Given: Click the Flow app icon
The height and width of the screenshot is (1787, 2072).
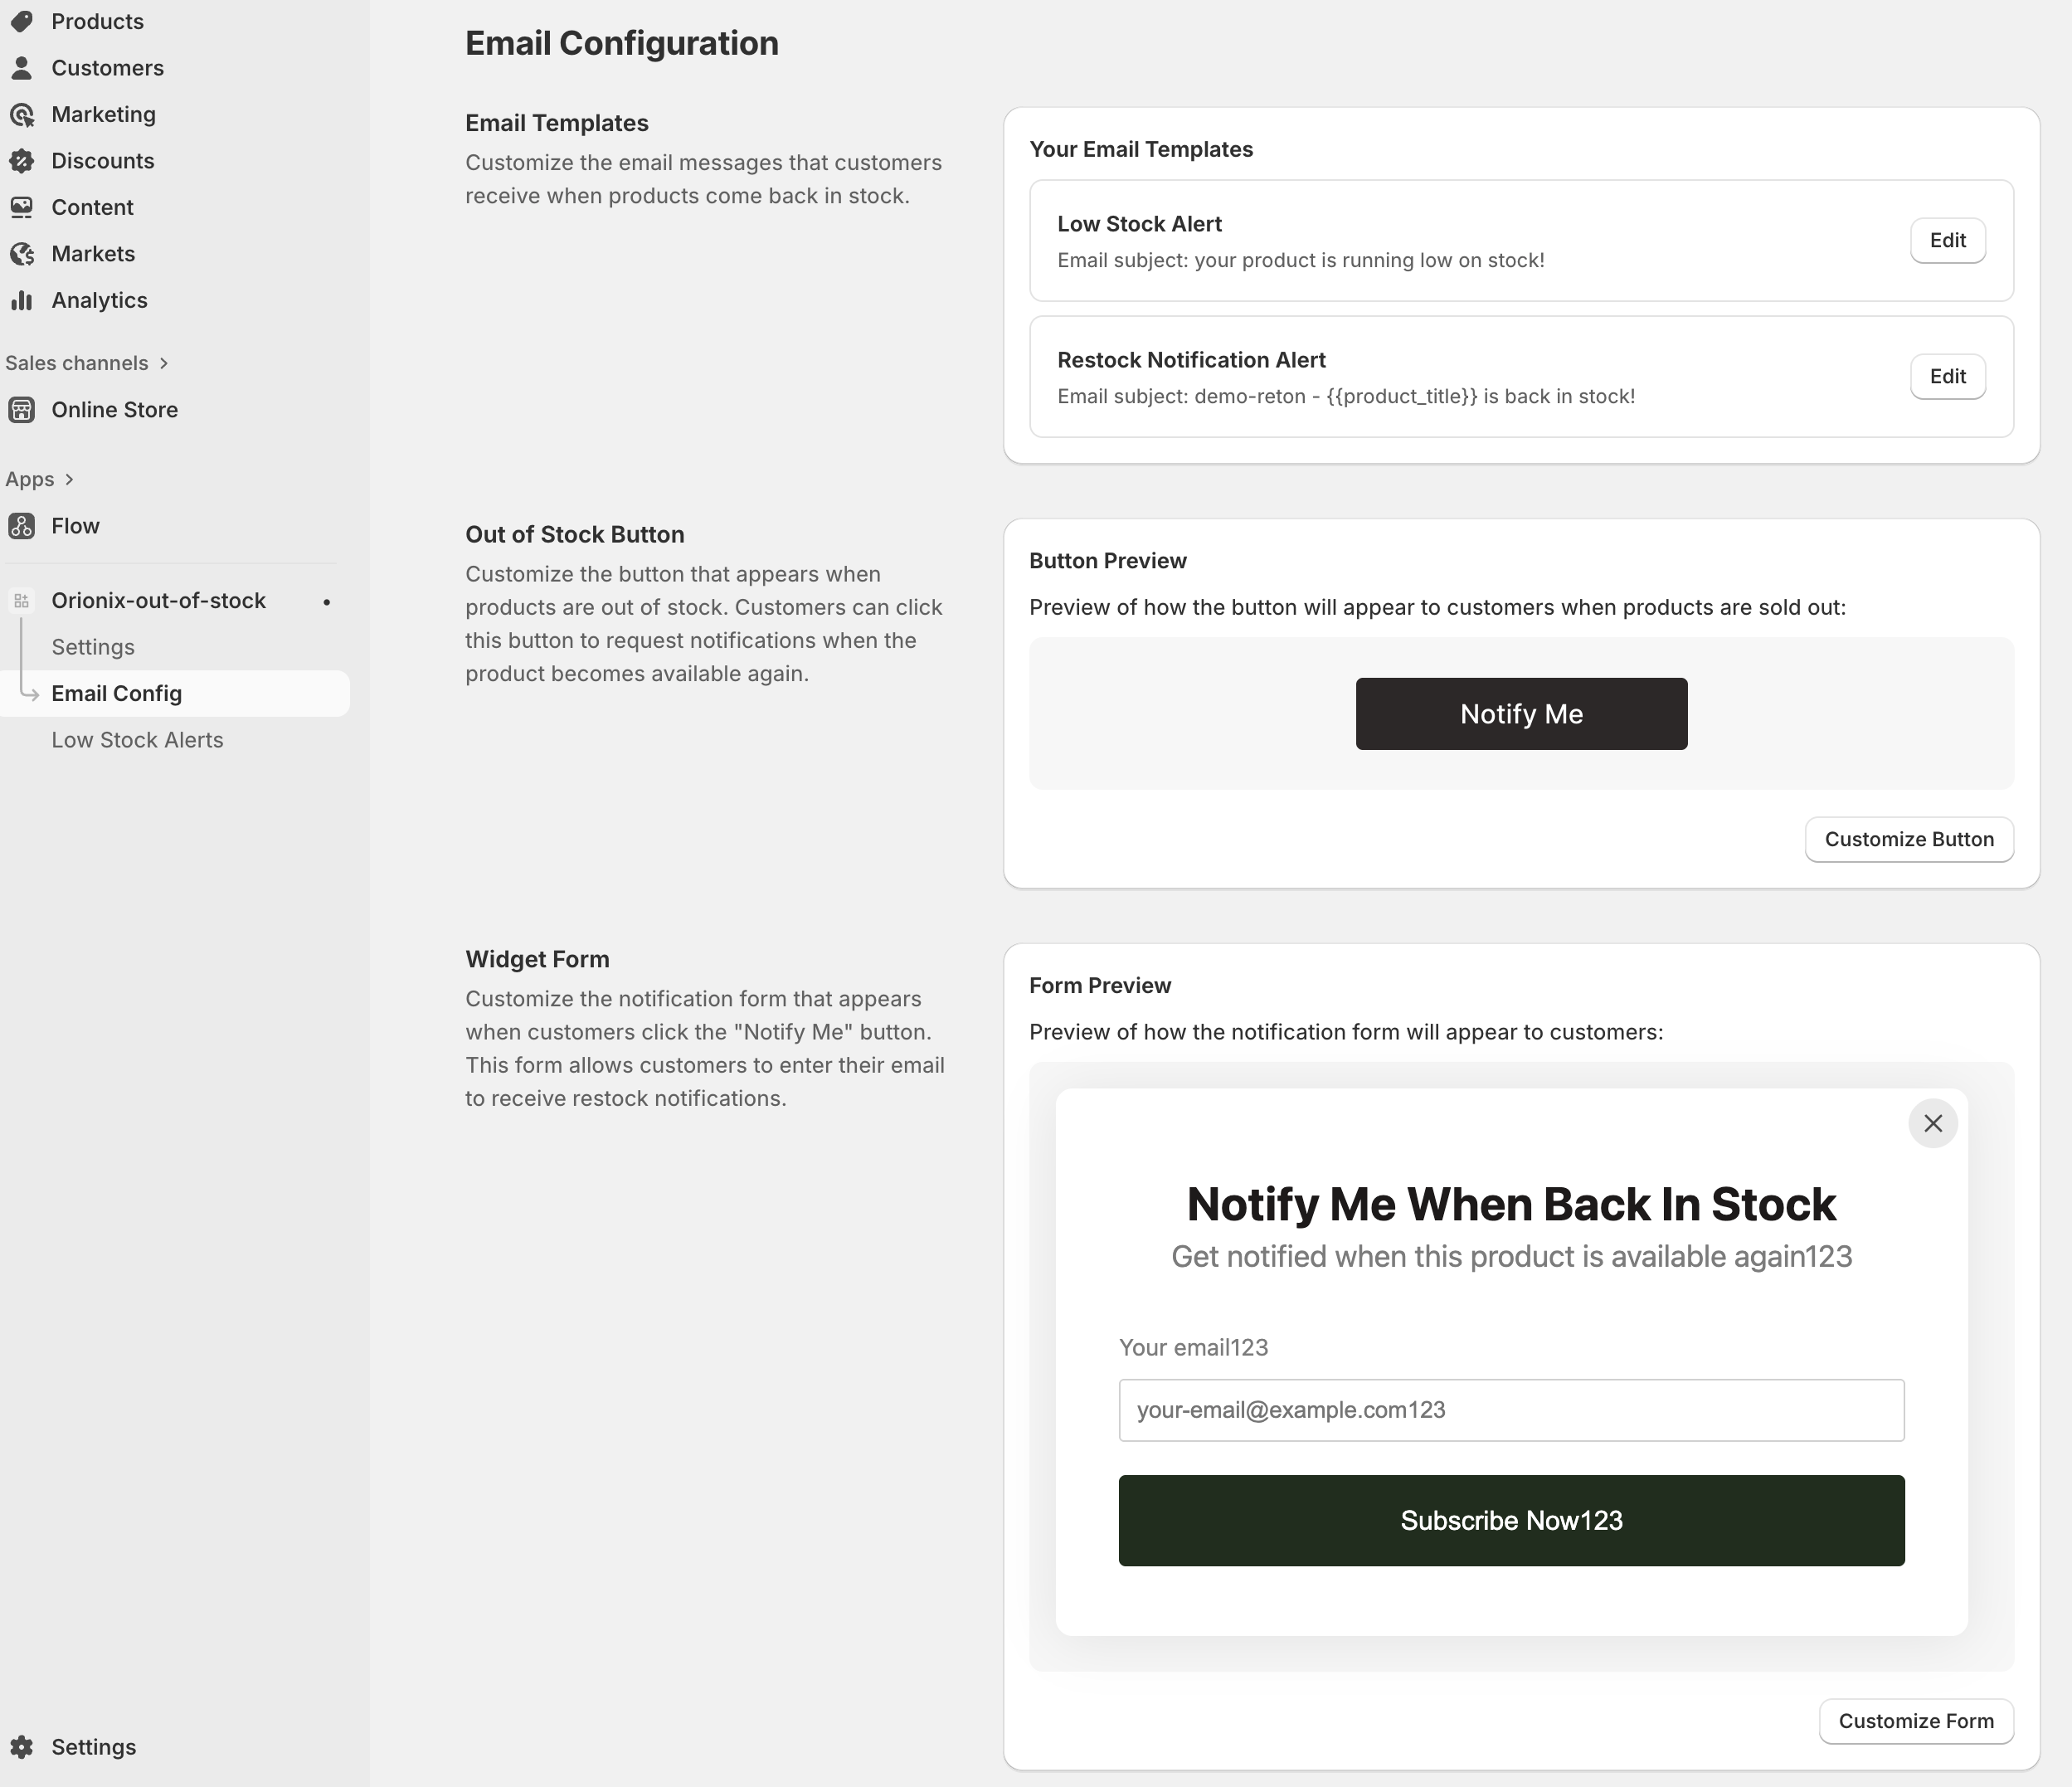Looking at the screenshot, I should click(x=22, y=526).
